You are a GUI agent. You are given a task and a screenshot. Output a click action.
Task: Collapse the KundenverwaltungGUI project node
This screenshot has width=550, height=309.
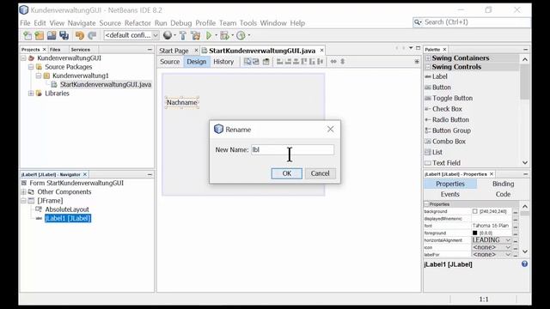pyautogui.click(x=23, y=58)
